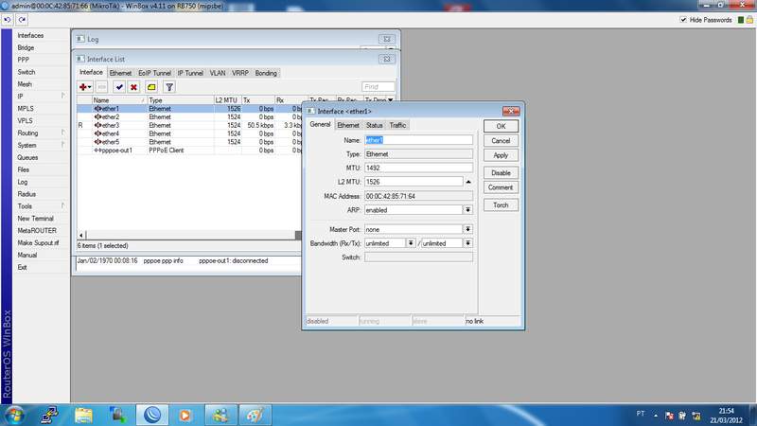
Task: Select the pppoe-out1 row in Interface List
Action: (x=189, y=151)
